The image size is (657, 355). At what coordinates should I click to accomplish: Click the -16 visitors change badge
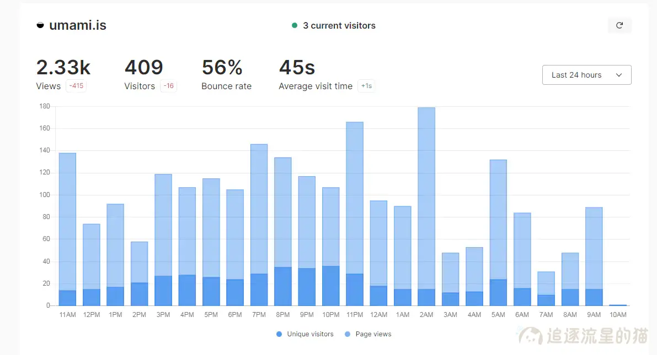pyautogui.click(x=168, y=86)
